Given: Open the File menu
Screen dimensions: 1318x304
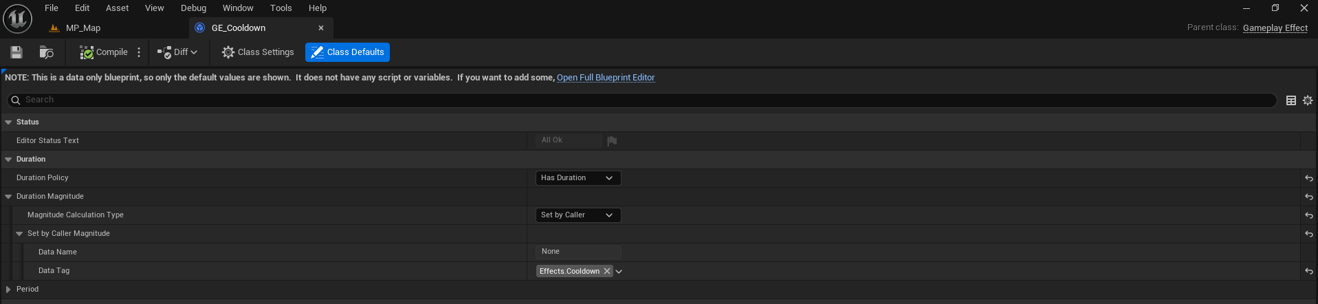Looking at the screenshot, I should click(52, 8).
